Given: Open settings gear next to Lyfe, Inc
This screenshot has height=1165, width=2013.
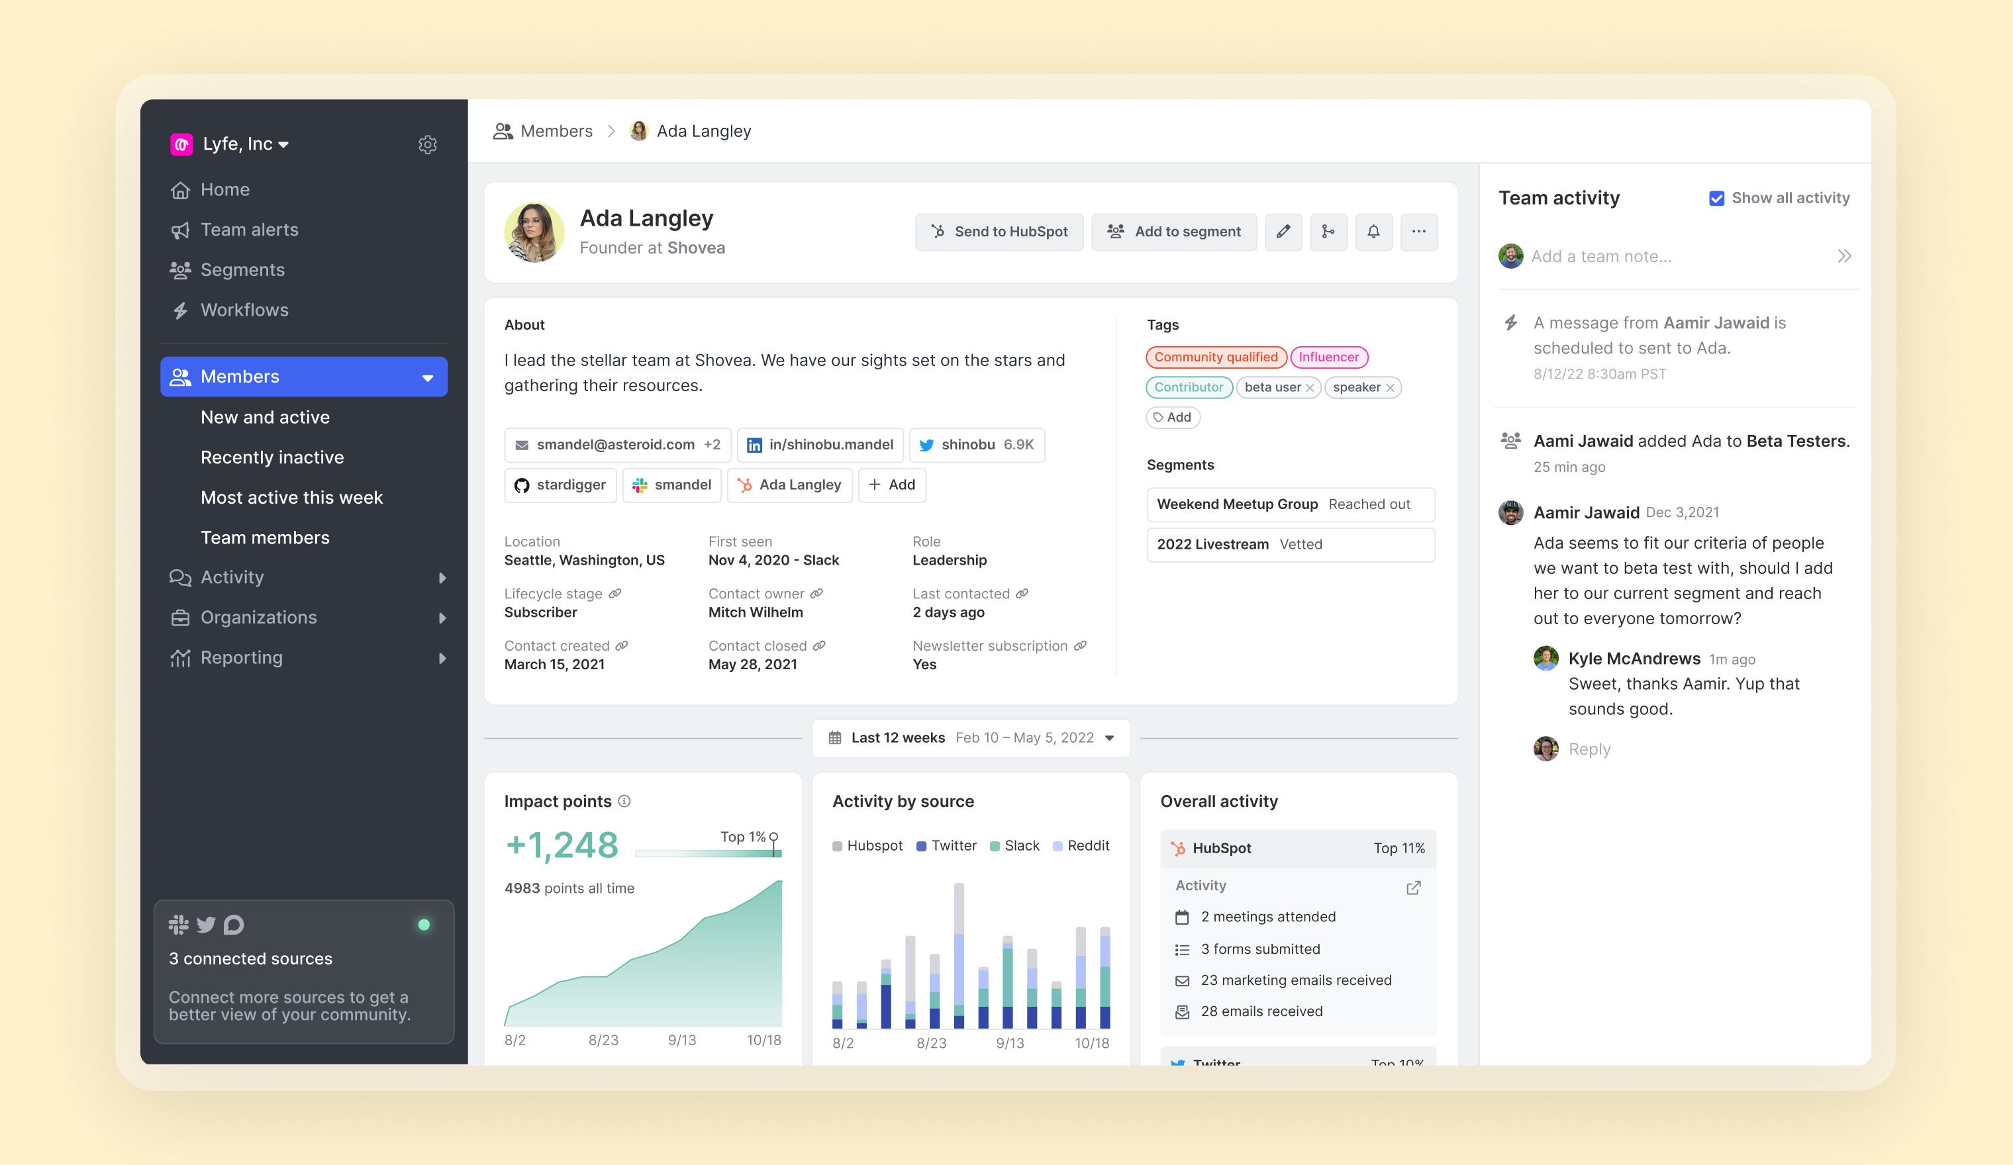Looking at the screenshot, I should pyautogui.click(x=427, y=144).
